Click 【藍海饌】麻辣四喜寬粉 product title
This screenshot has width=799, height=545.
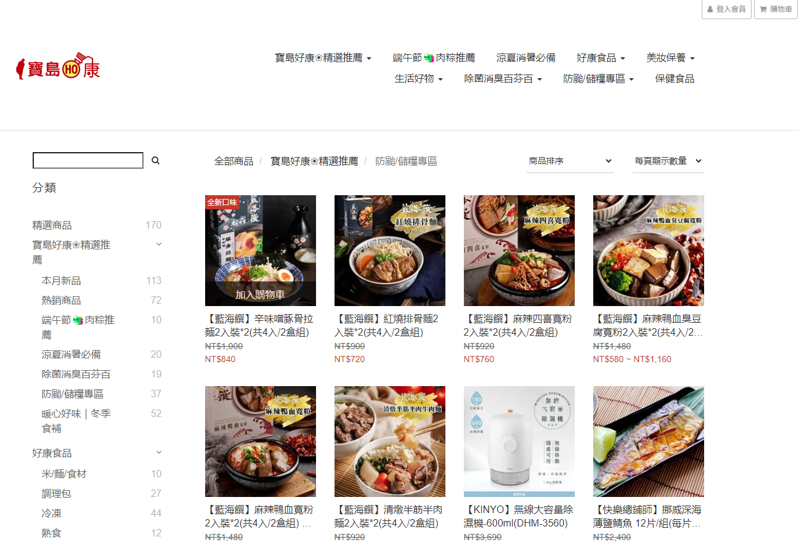pyautogui.click(x=519, y=326)
